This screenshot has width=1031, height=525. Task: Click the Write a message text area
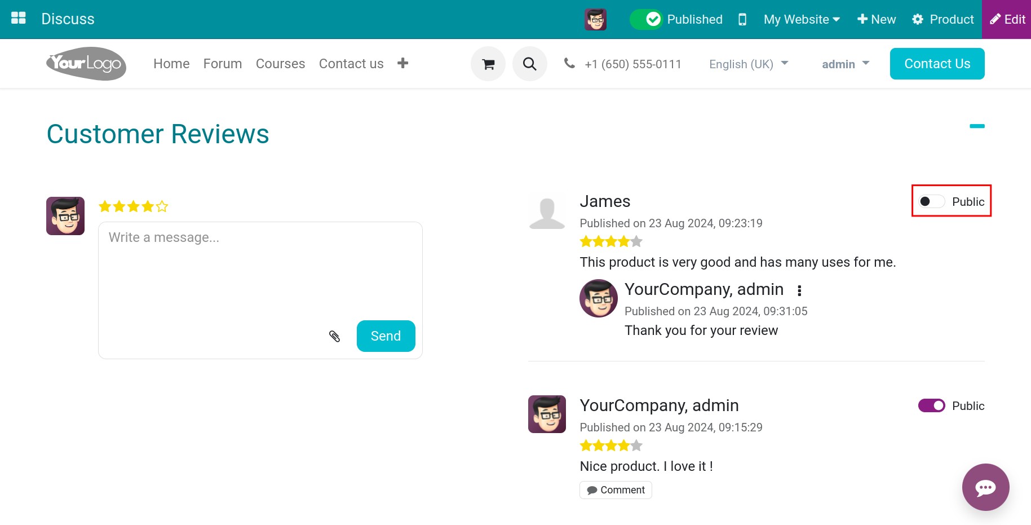[x=259, y=271]
